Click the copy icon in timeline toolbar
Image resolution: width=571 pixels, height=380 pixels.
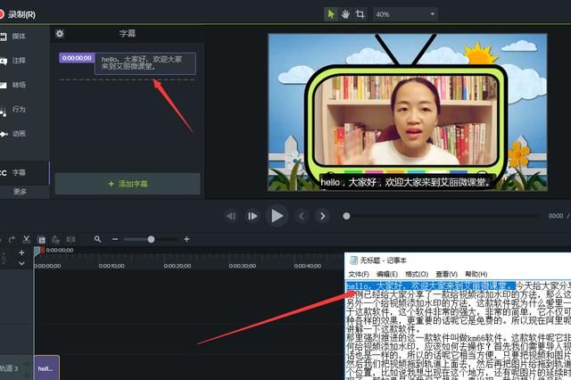pyautogui.click(x=42, y=239)
